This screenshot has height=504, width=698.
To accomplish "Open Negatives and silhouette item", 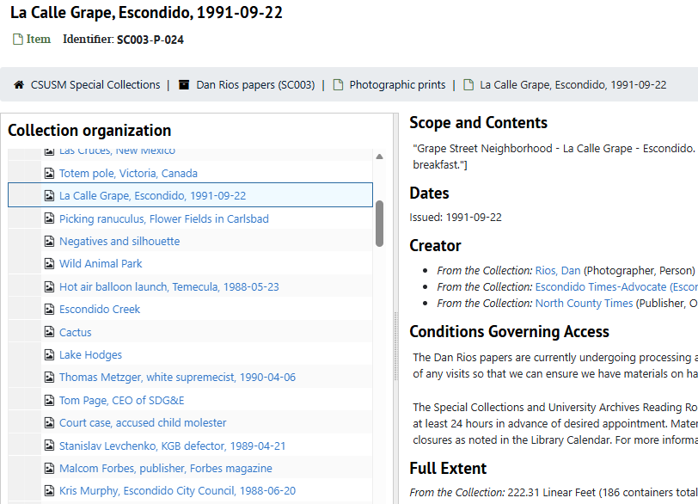I will tap(119, 242).
